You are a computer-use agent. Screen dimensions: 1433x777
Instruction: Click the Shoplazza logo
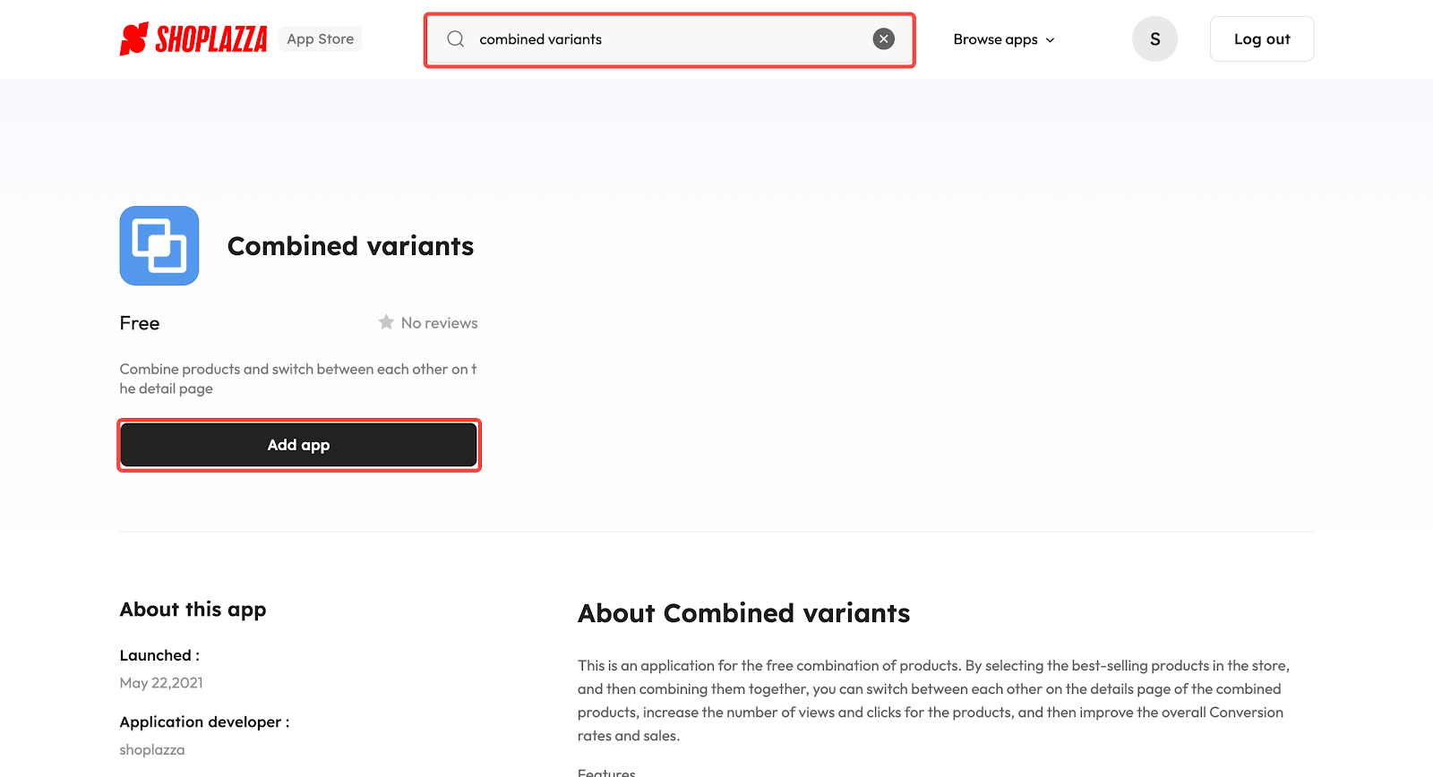click(193, 39)
